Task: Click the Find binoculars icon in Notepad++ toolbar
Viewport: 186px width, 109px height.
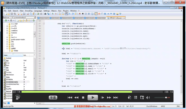Action: (45, 14)
